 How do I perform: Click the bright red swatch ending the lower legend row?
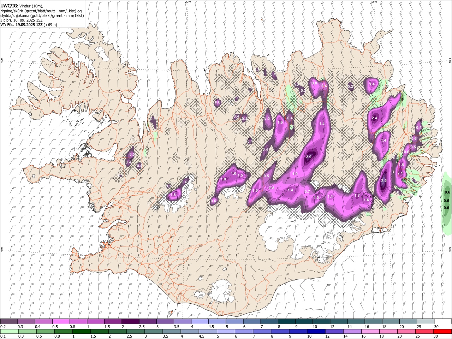tap(443, 331)
